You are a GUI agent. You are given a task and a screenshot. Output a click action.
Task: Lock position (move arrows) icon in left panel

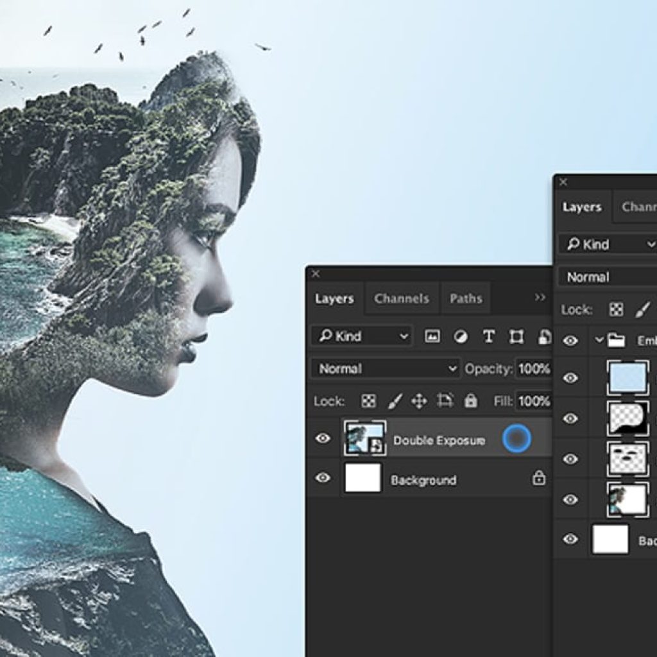pyautogui.click(x=419, y=401)
